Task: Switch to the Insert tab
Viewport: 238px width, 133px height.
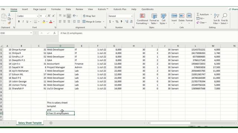Action: pos(25,9)
